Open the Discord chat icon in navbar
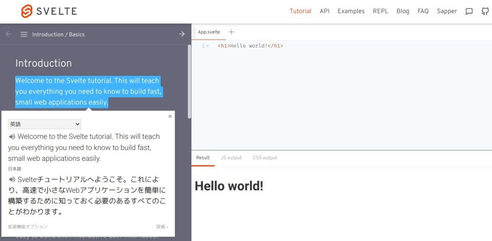The width and height of the screenshot is (492, 241). coord(469,11)
